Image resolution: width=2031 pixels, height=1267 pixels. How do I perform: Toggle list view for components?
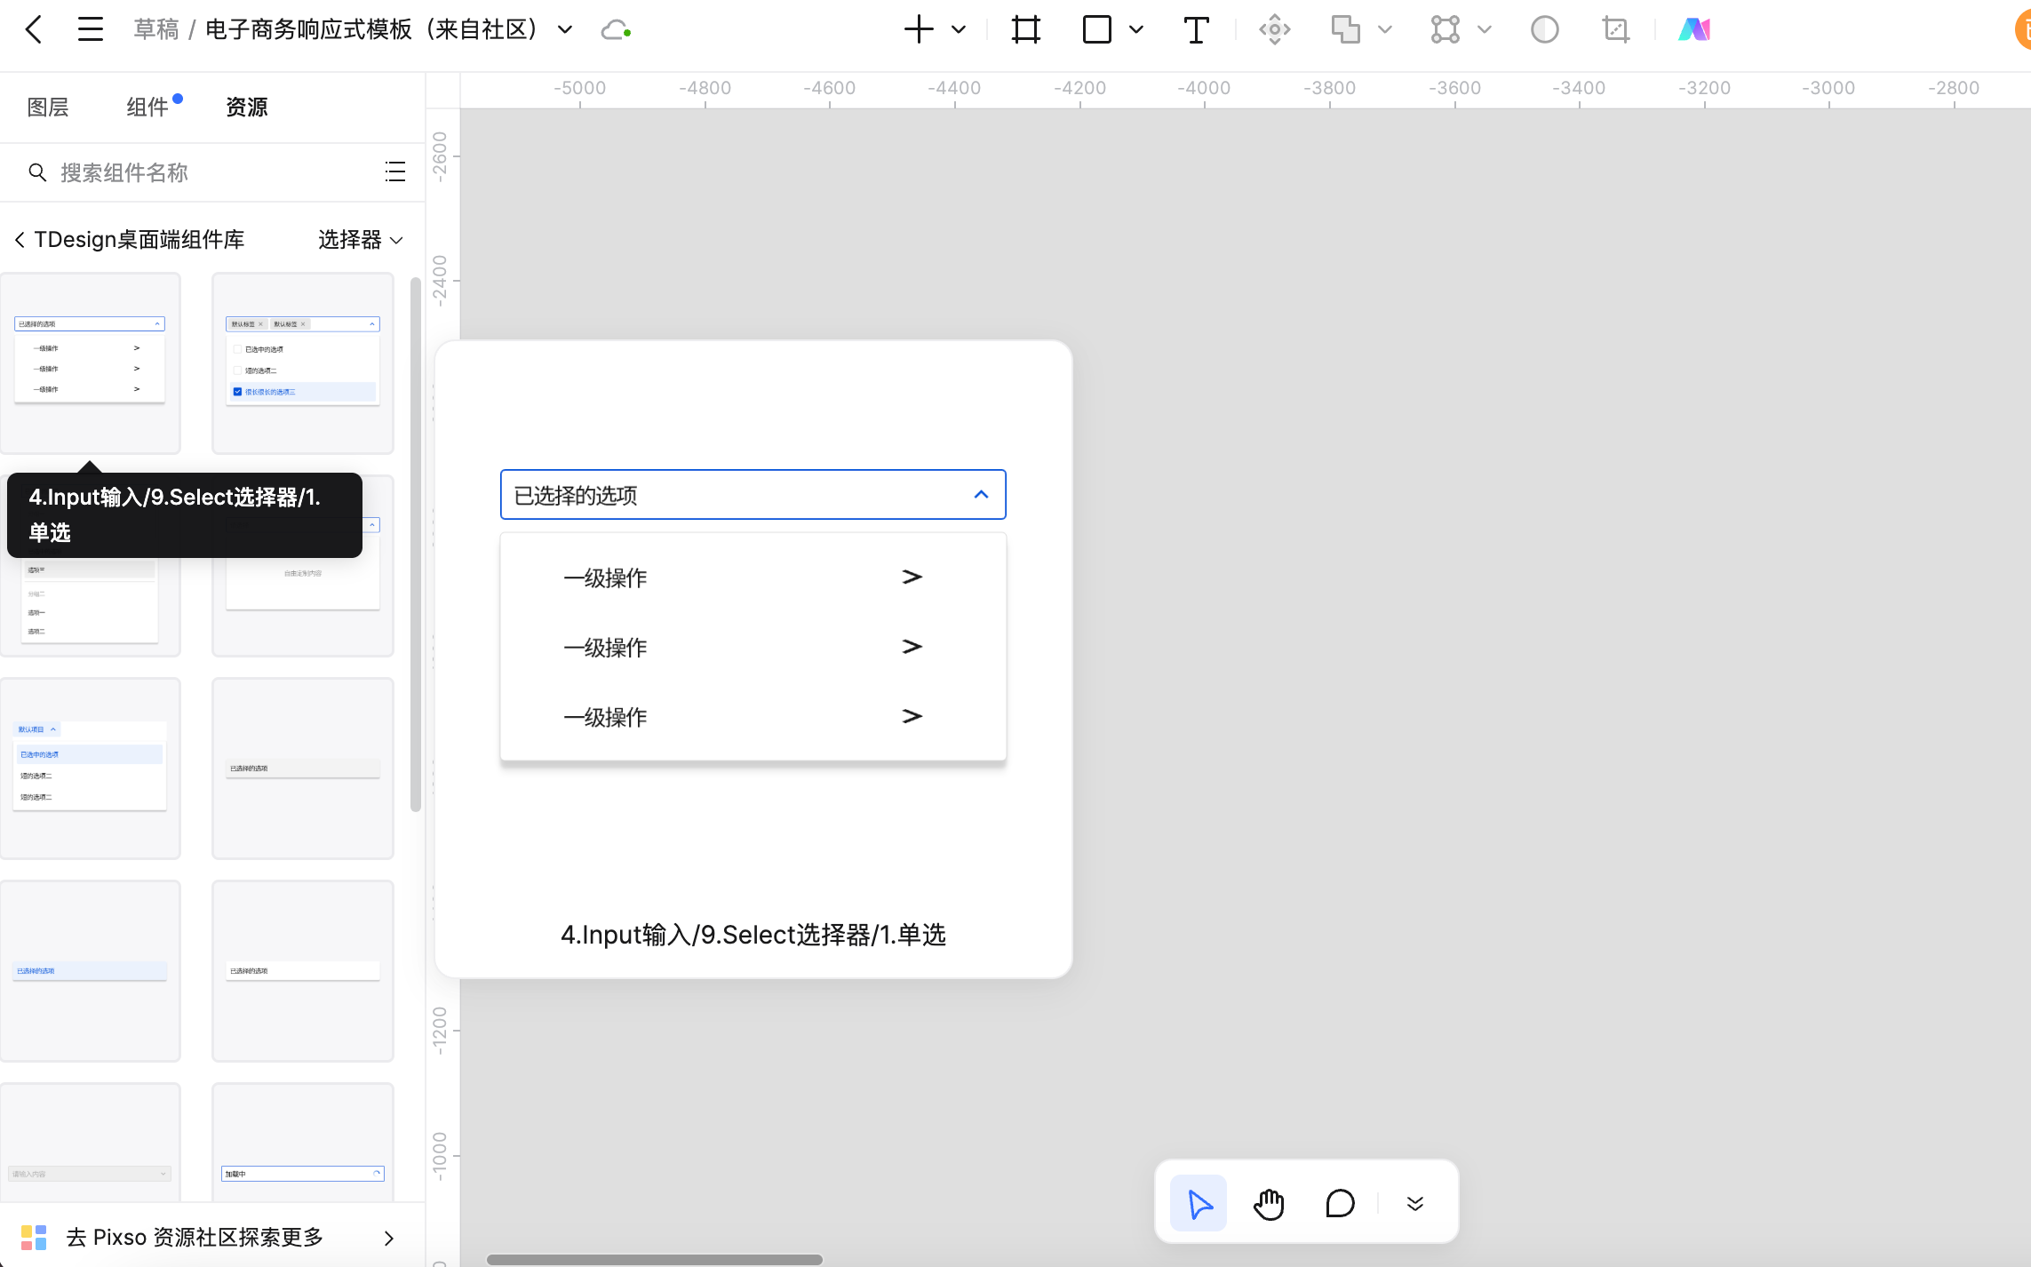tap(395, 172)
